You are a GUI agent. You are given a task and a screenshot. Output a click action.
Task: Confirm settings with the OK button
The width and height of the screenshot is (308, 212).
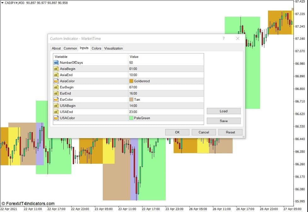pyautogui.click(x=177, y=132)
